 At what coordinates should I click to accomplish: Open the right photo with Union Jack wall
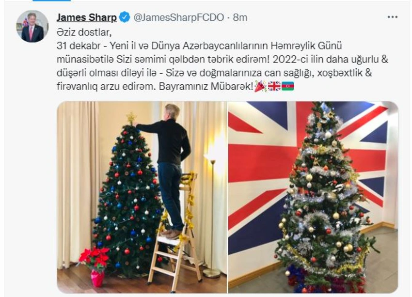(313, 197)
